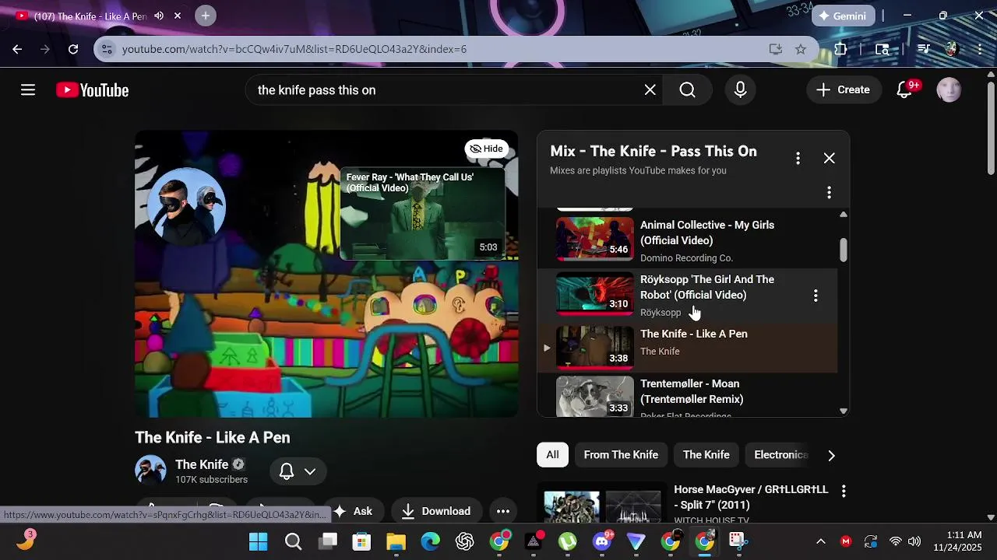This screenshot has width=997, height=560.
Task: Bookmark this page with star
Action: point(801,49)
